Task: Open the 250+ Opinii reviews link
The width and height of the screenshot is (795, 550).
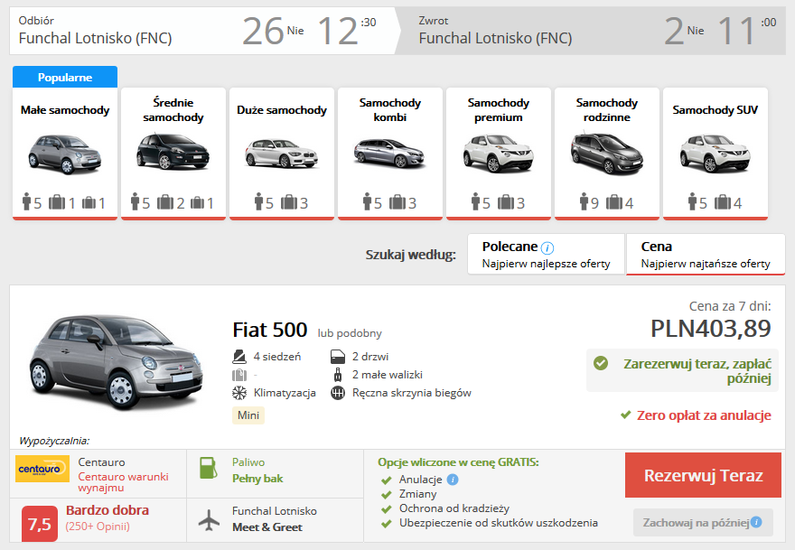Action: click(x=98, y=527)
